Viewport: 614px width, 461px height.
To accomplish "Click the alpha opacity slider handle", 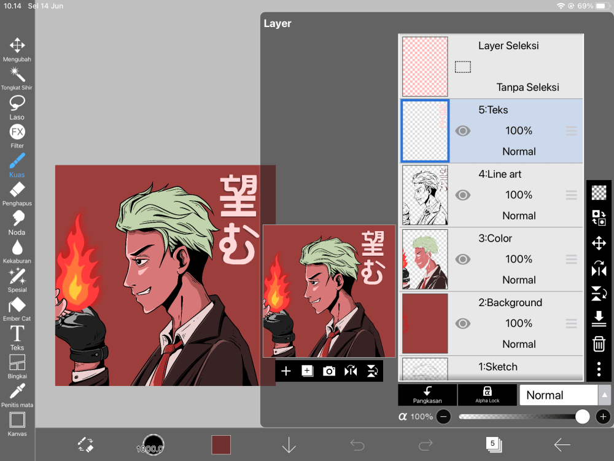I will tap(582, 417).
